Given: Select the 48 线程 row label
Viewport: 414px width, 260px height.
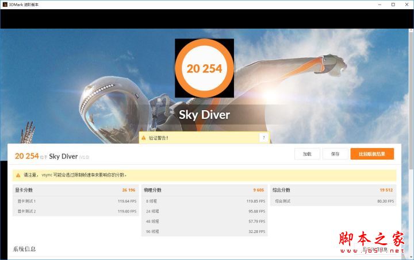Looking at the screenshot, I should pos(152,222).
